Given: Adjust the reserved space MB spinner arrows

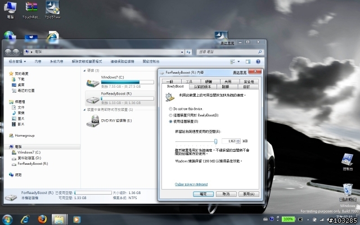Looking at the screenshot, I should [238, 141].
